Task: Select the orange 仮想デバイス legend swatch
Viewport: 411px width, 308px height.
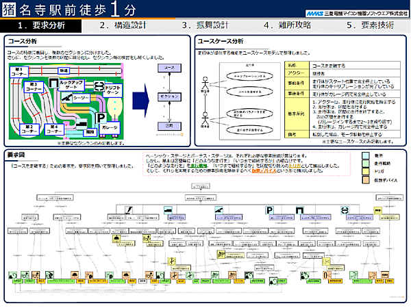Action: point(365,180)
